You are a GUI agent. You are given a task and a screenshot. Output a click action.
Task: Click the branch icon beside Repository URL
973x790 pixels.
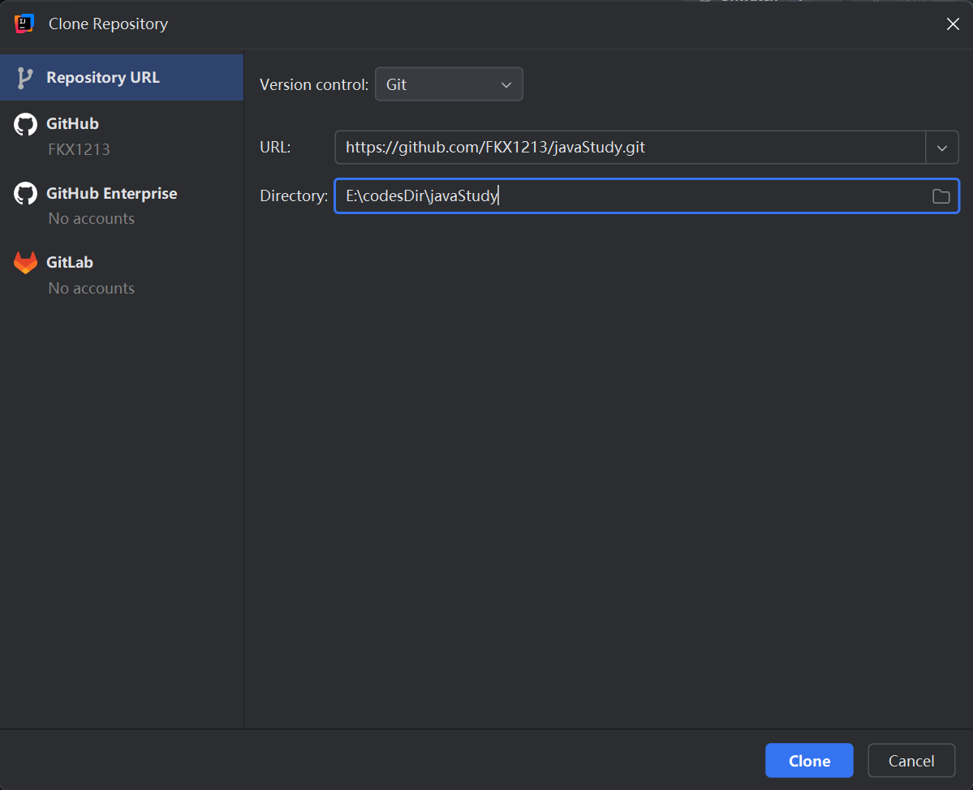pyautogui.click(x=25, y=78)
